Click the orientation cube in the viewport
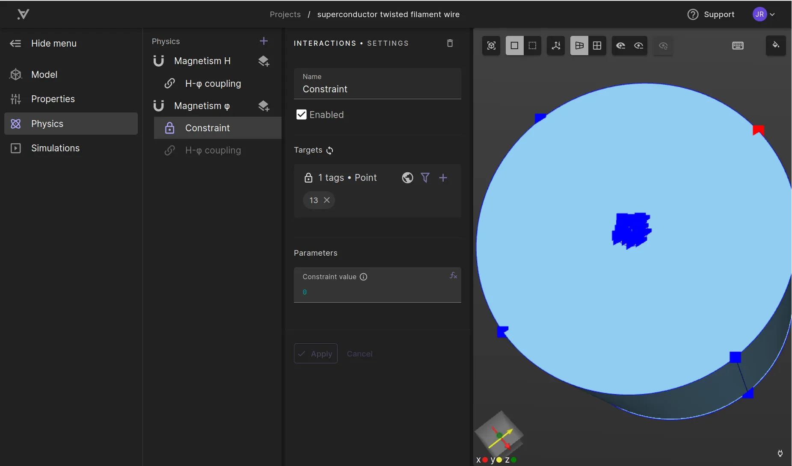This screenshot has height=466, width=792. (x=499, y=435)
